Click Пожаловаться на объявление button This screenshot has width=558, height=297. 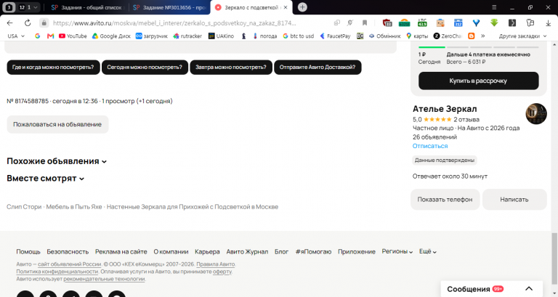(57, 124)
